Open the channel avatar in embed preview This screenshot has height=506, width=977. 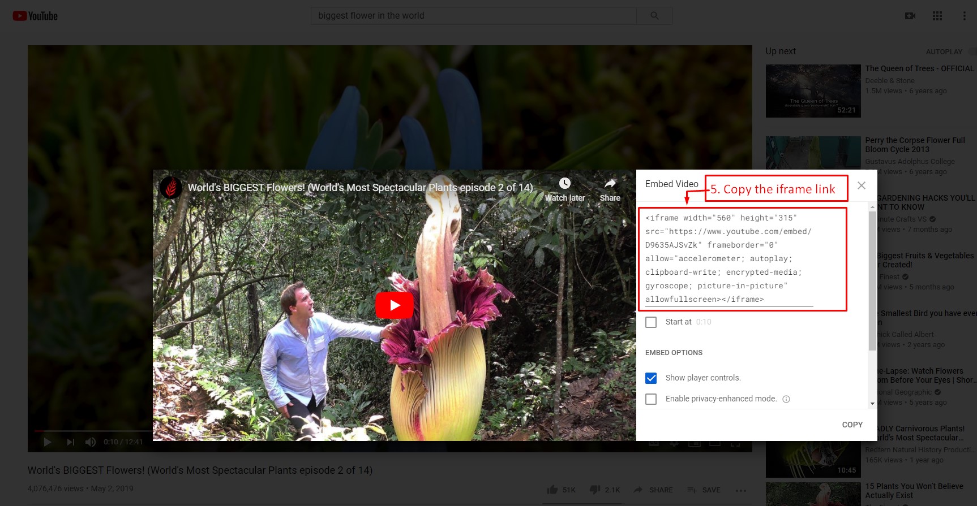pos(170,188)
